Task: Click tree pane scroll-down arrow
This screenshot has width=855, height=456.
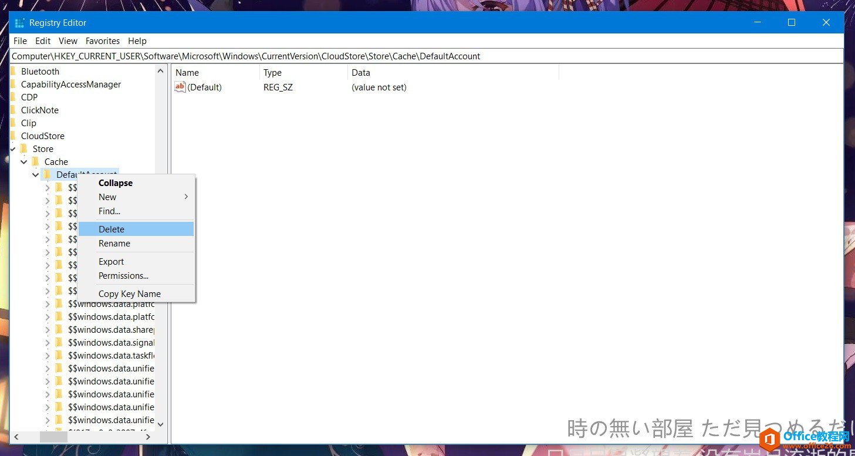Action: [x=161, y=424]
